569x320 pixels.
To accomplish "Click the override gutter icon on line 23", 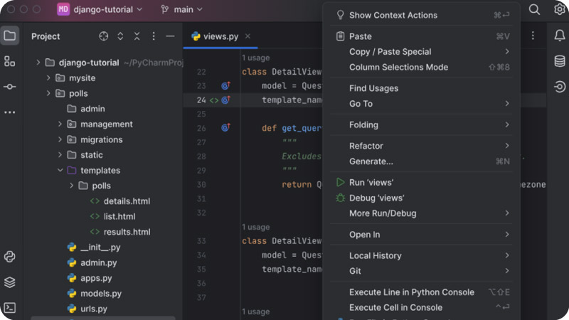I will (225, 85).
